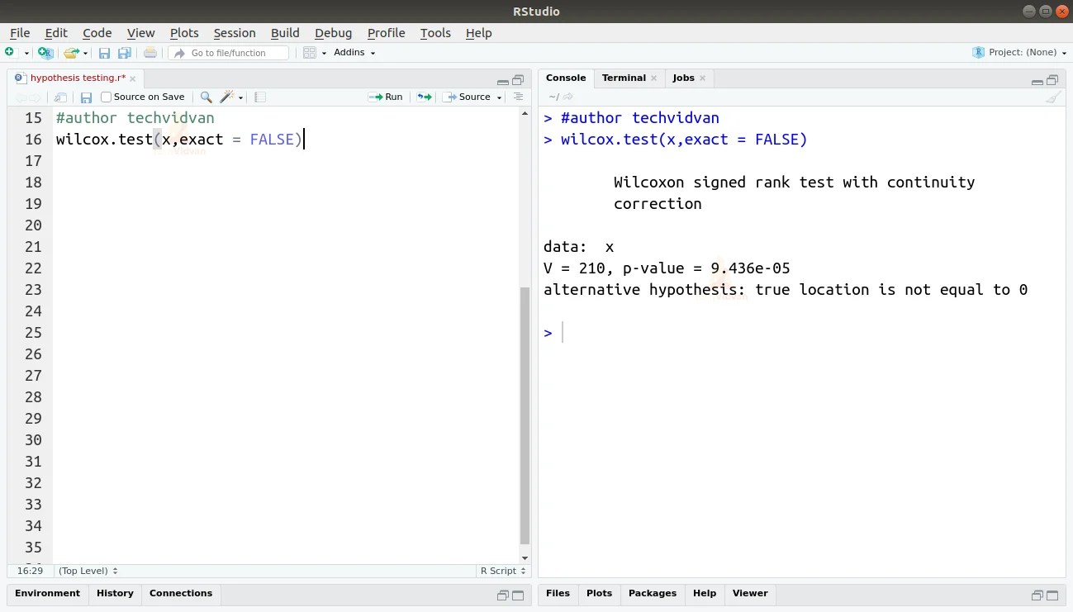Image resolution: width=1073 pixels, height=612 pixels.
Task: Minimize the source editor pane
Action: pos(503,81)
